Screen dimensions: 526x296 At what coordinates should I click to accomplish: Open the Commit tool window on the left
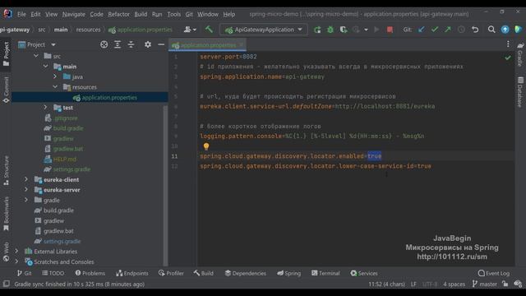pos(6,90)
